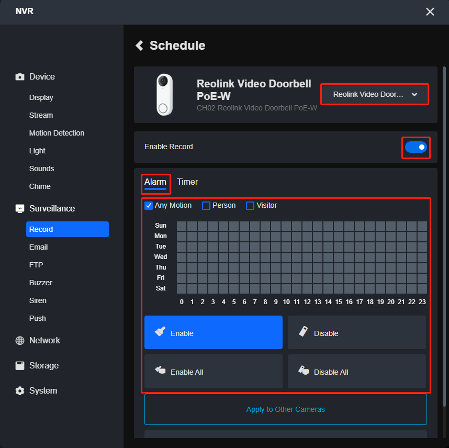Open the Reolink Video Door camera dropdown

point(375,94)
